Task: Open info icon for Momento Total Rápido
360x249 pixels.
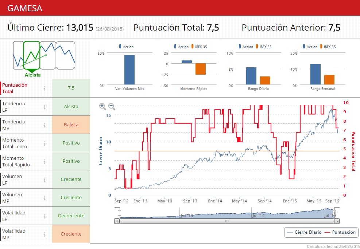Action: pos(44,162)
